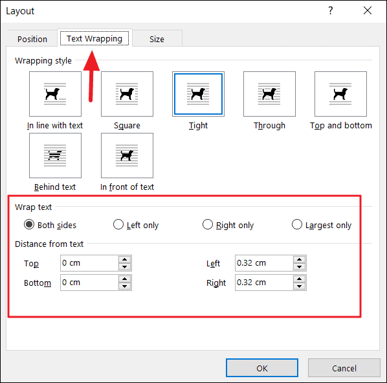
Task: Increase Left distance with up arrow
Action: [x=300, y=259]
